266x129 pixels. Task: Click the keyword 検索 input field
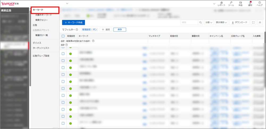pos(189,23)
